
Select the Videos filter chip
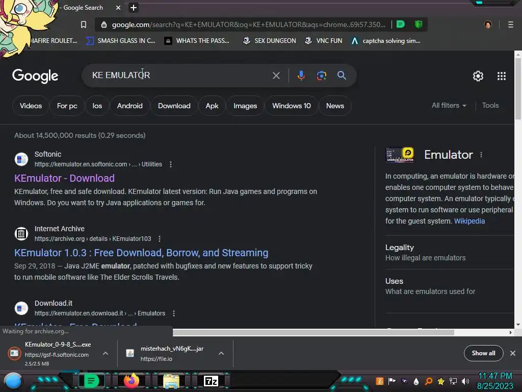31,106
